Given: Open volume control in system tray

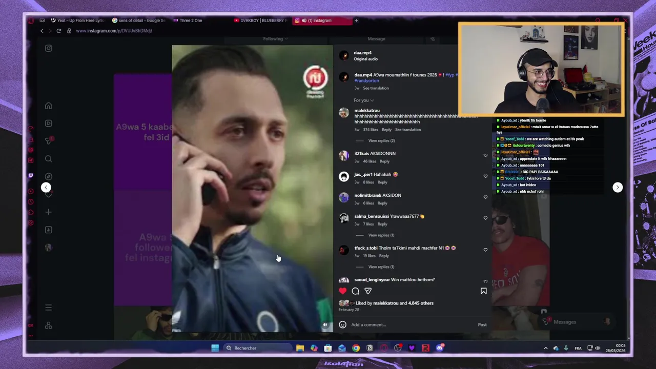Looking at the screenshot, I should click(x=597, y=348).
